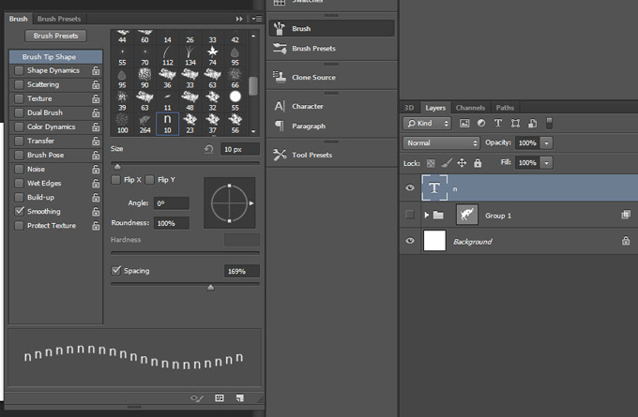The image size is (638, 417).
Task: Select the leaf brush tip 264
Action: [x=144, y=123]
